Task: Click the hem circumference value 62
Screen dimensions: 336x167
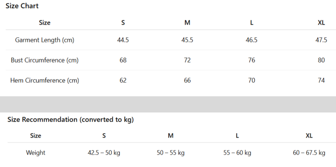Action: point(123,80)
